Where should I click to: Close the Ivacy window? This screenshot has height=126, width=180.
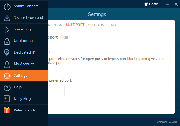[x=176, y=4]
